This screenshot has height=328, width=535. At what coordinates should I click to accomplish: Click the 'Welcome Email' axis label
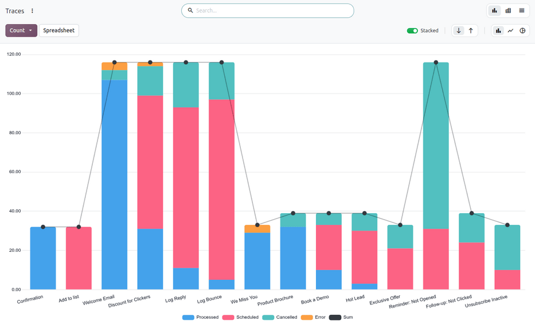(x=99, y=300)
